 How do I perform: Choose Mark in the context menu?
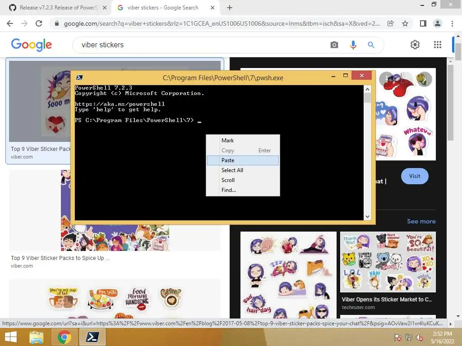[x=243, y=141]
